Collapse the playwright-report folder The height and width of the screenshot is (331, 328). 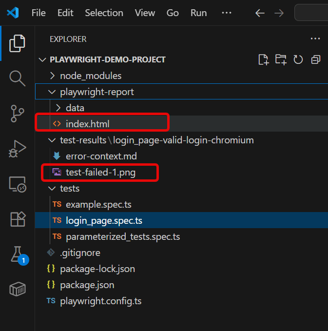(96, 92)
